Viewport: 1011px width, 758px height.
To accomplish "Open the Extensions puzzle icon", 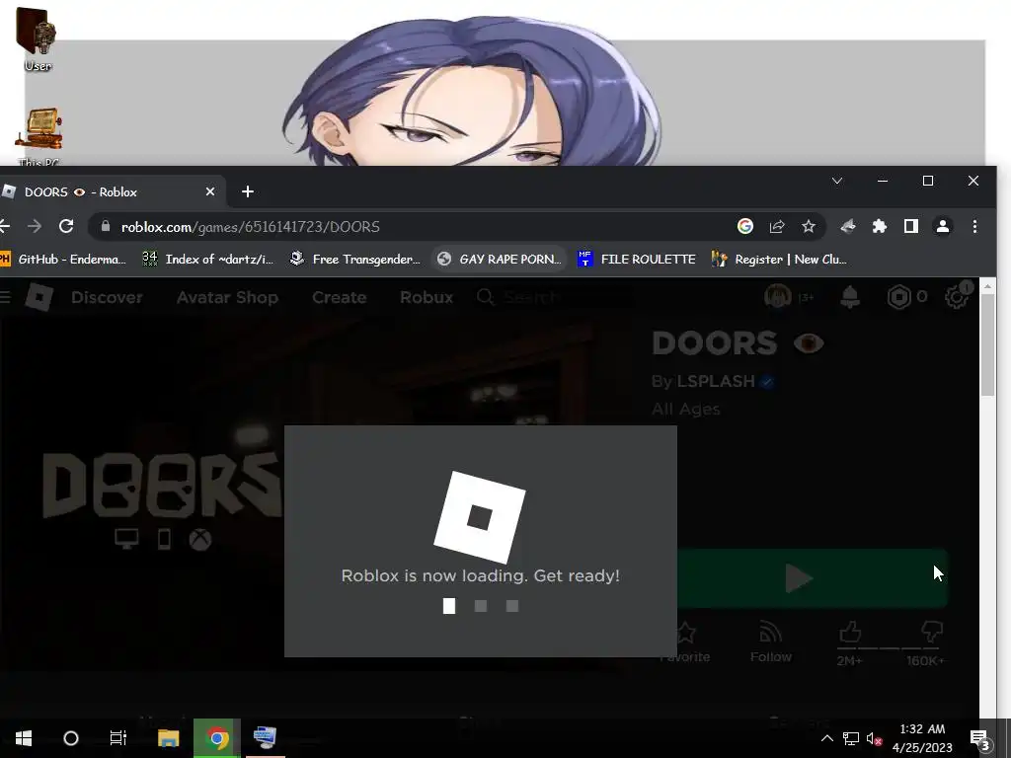I will (880, 226).
